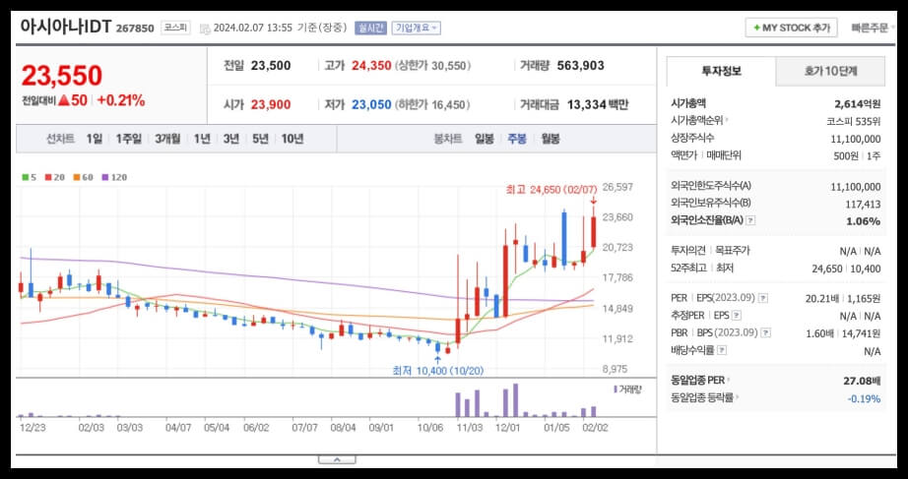Click the 거래량 volume legend
The image size is (908, 479).
point(627,389)
